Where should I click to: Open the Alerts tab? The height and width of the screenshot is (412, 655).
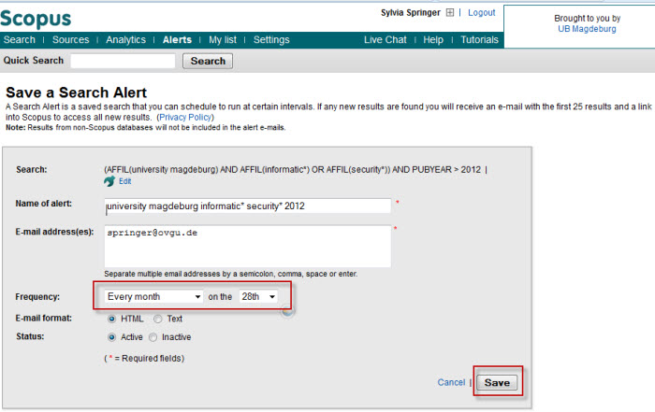click(177, 40)
